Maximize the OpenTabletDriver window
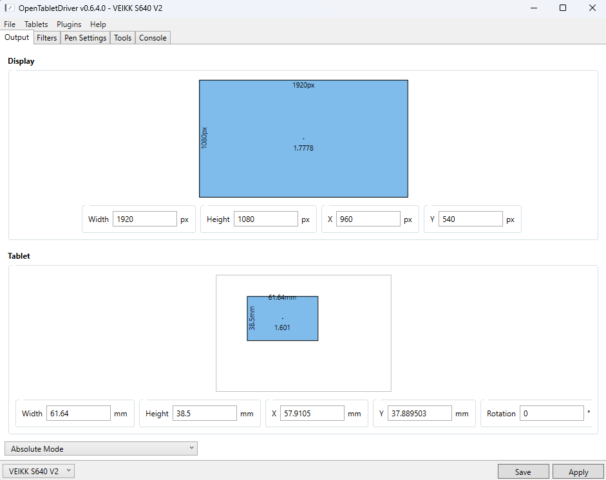 [x=563, y=8]
